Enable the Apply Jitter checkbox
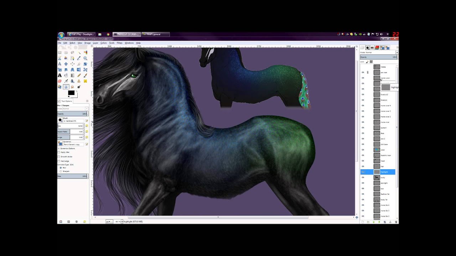The image size is (456, 256). 59,152
